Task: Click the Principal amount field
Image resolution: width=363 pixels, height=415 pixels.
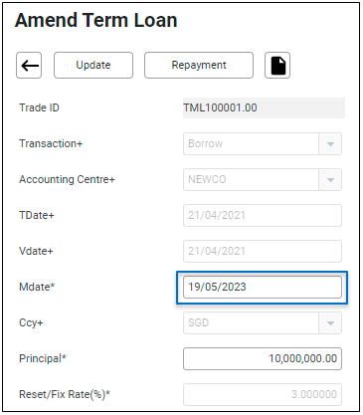Action: [263, 359]
